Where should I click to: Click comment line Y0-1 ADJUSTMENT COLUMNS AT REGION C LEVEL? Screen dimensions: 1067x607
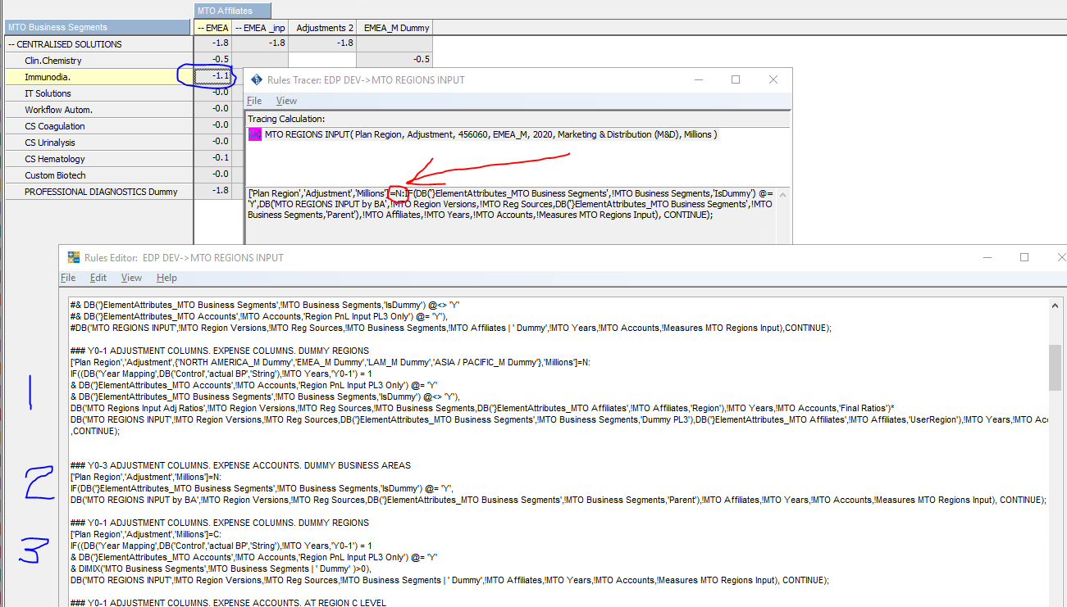pyautogui.click(x=229, y=603)
